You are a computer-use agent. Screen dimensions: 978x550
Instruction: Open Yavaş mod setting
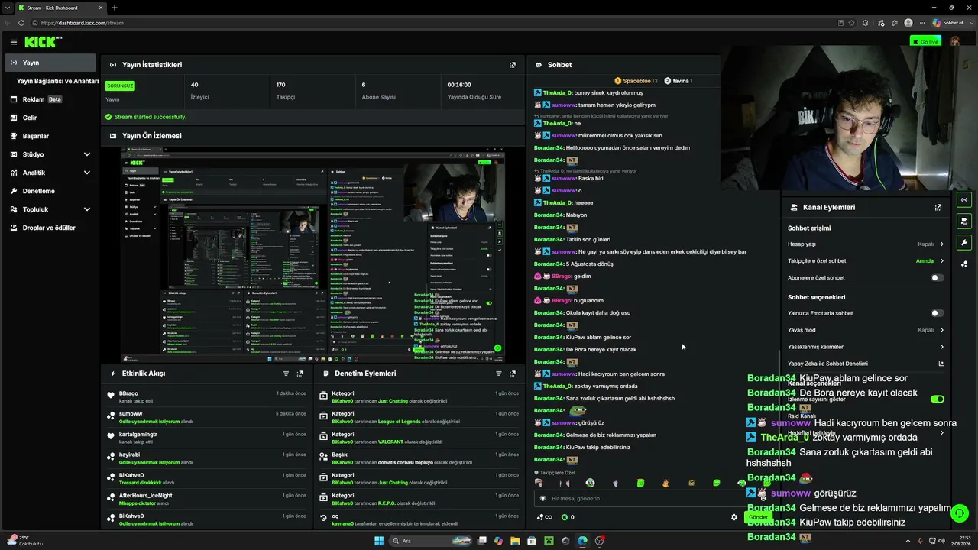click(x=866, y=330)
